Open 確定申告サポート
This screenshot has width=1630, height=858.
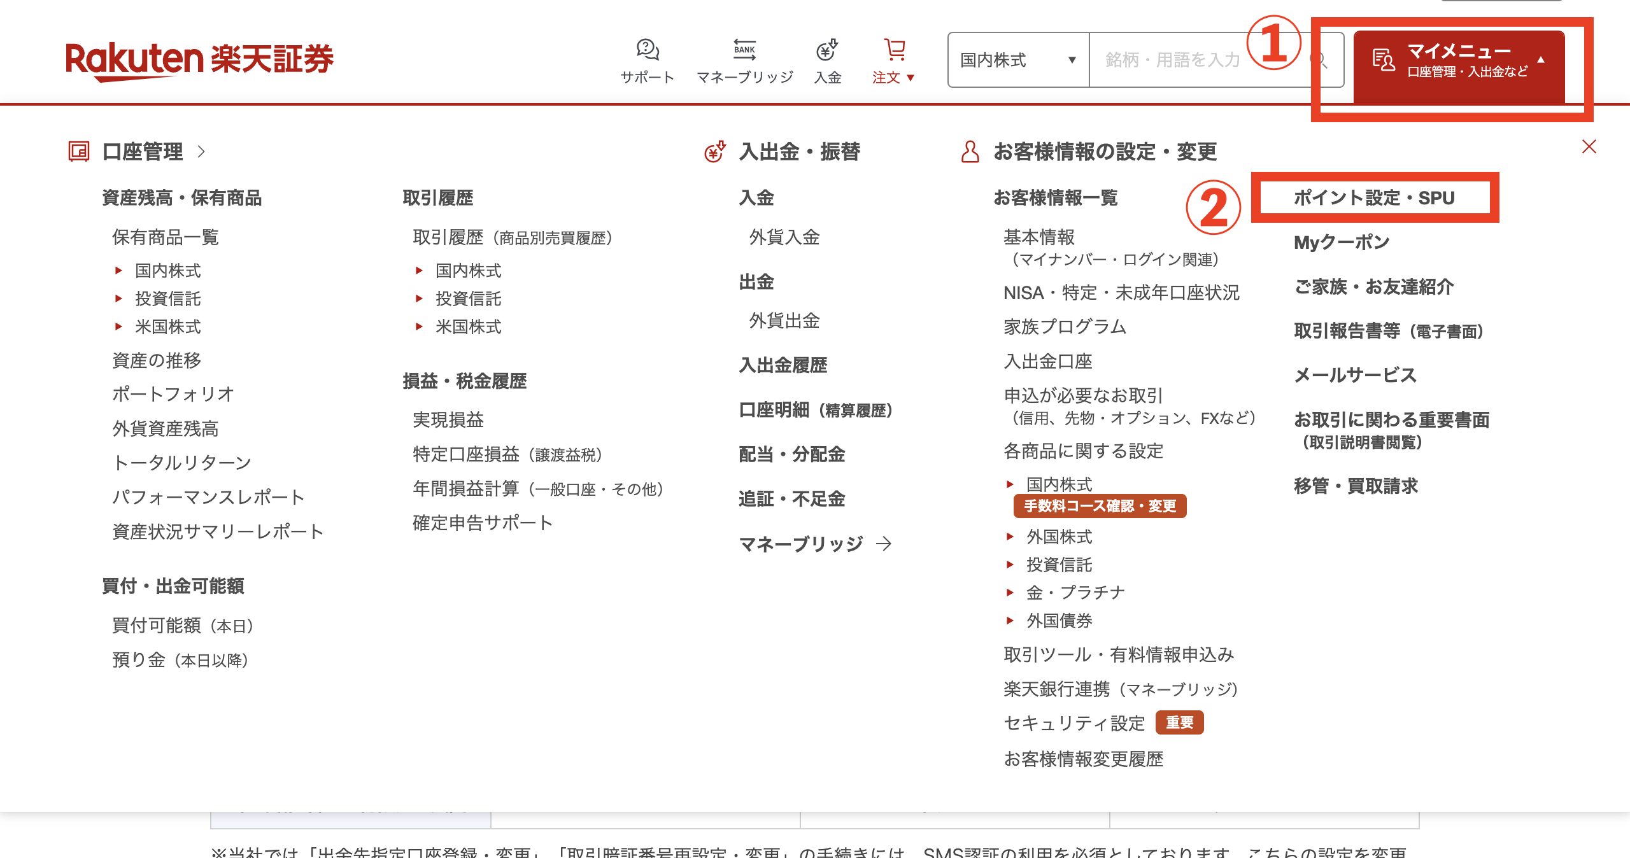[x=483, y=523]
